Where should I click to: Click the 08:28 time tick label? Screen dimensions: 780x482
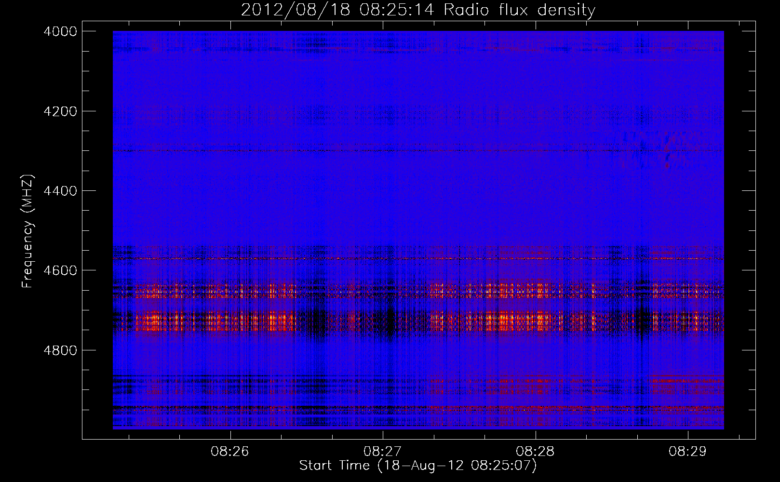tap(535, 451)
